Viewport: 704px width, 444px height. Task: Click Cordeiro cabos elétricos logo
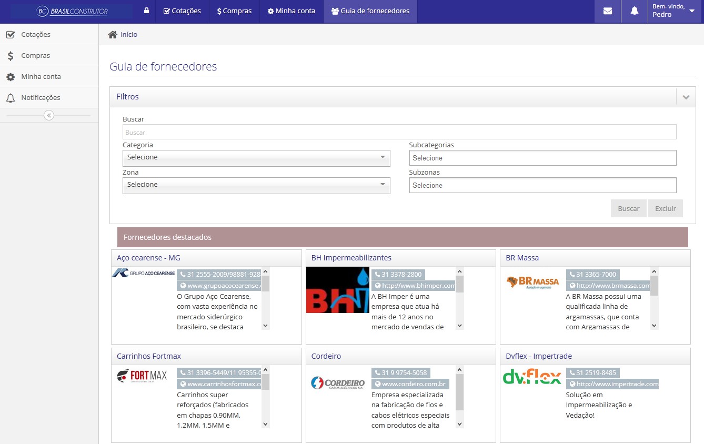pos(338,383)
